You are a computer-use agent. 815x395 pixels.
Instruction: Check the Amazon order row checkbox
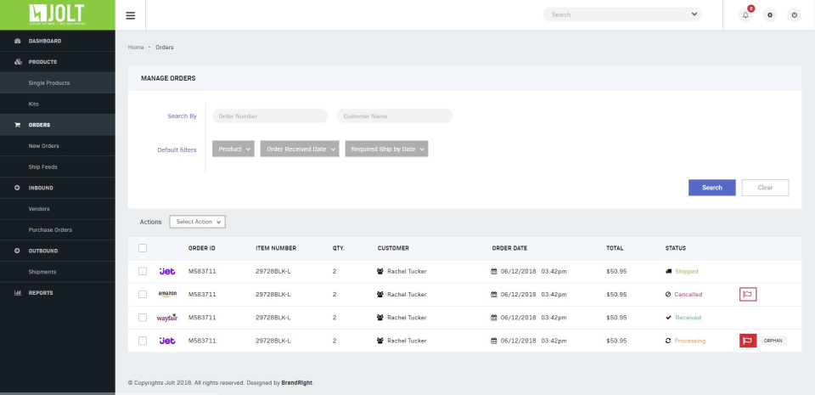coord(143,294)
